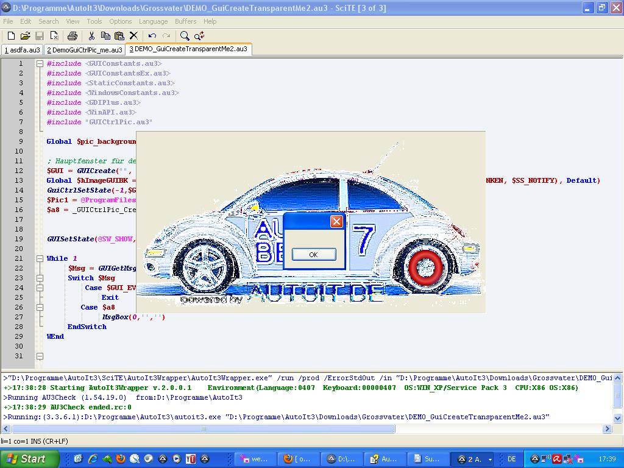Switch to the asdfa.au3 tab
This screenshot has width=624, height=468.
pyautogui.click(x=22, y=50)
